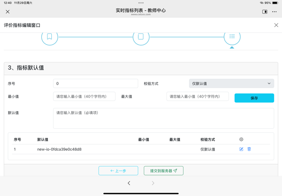This screenshot has height=196, width=282.
Task: Click the 保存 button
Action: pyautogui.click(x=254, y=98)
